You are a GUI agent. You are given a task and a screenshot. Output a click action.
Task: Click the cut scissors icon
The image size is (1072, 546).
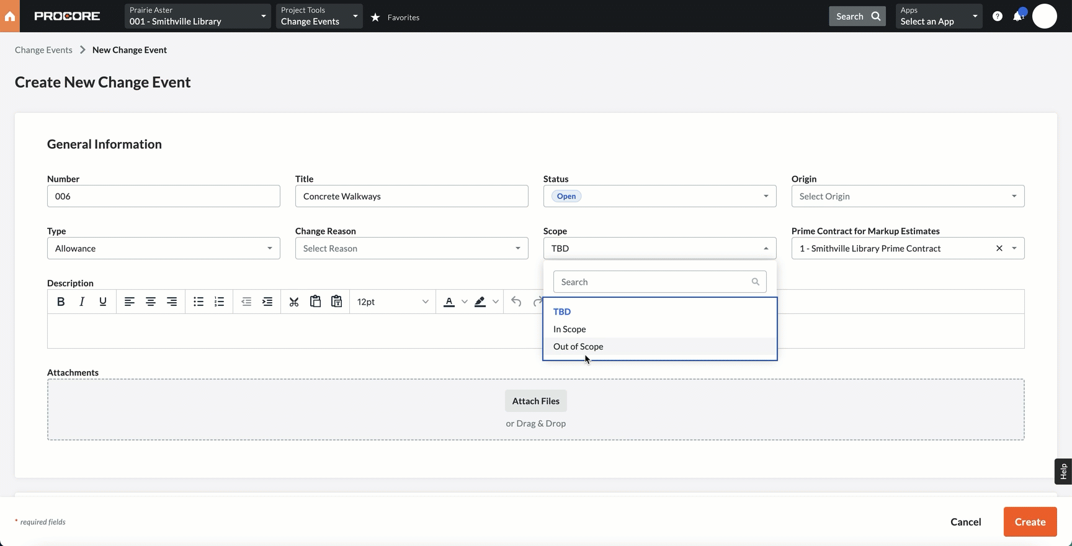pos(294,302)
